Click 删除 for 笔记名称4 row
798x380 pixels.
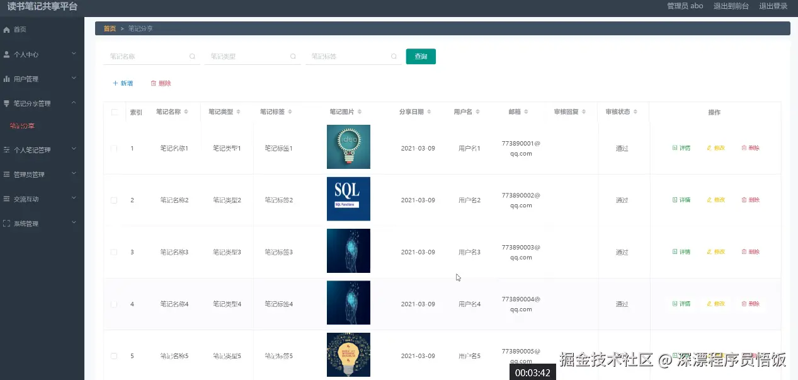[751, 304]
